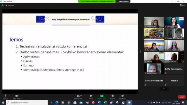The width and height of the screenshot is (187, 105).
Task: Open Excel from the taskbar
Action: (x=105, y=102)
